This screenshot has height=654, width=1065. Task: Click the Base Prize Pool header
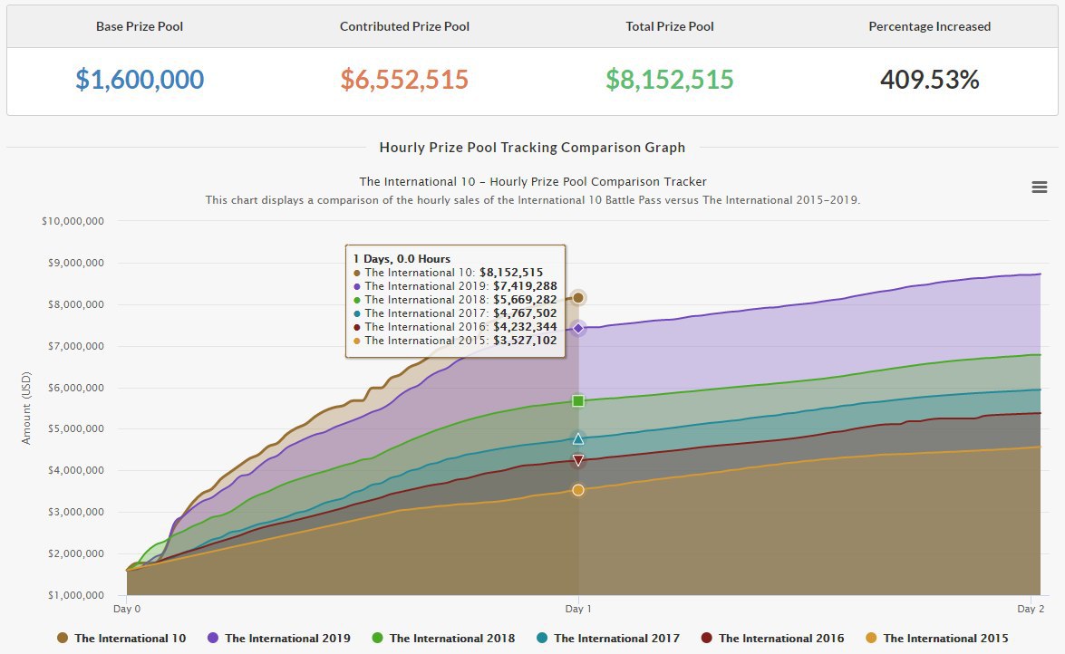click(x=140, y=26)
